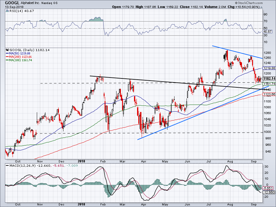Click the black line marker before MACD(12,26,9)

(x=7, y=166)
